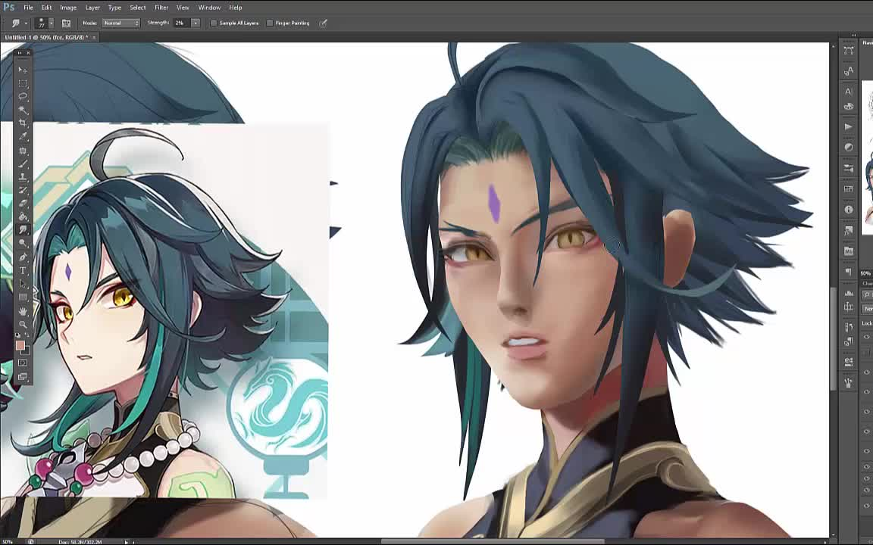
Task: Select the Zoom tool
Action: 23,324
